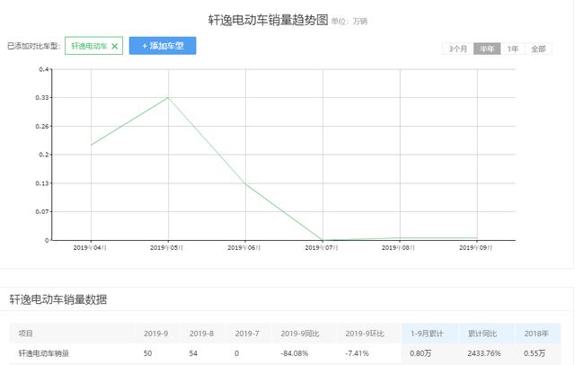Click the 轩逸电动车销量数据 section heading
Viewport: 575px width, 365px height.
tap(57, 299)
